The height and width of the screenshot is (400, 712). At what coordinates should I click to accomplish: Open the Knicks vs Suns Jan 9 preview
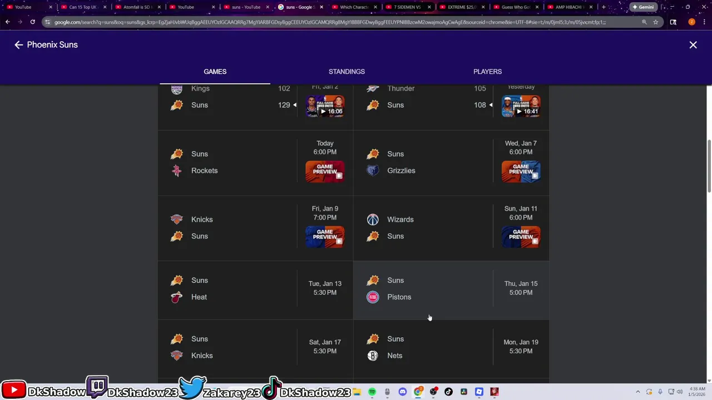point(325,237)
